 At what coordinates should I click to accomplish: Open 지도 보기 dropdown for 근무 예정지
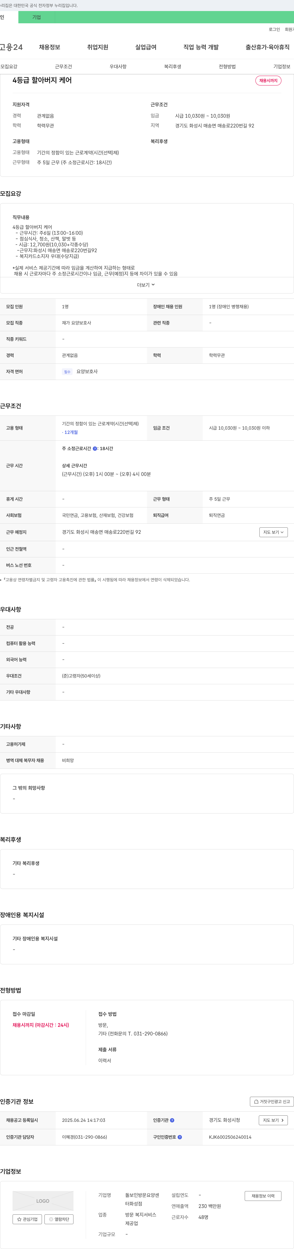[274, 532]
